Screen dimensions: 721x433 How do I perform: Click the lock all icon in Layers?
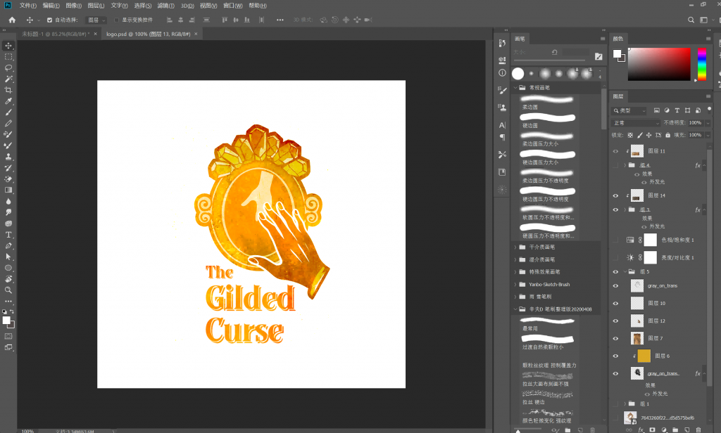click(667, 135)
